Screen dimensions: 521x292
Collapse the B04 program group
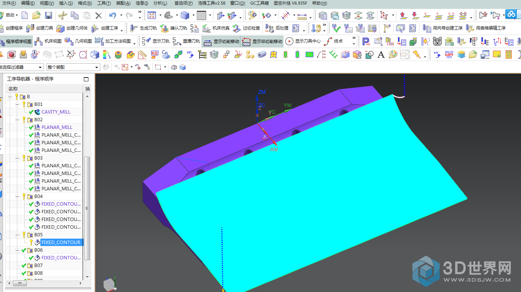(18, 196)
